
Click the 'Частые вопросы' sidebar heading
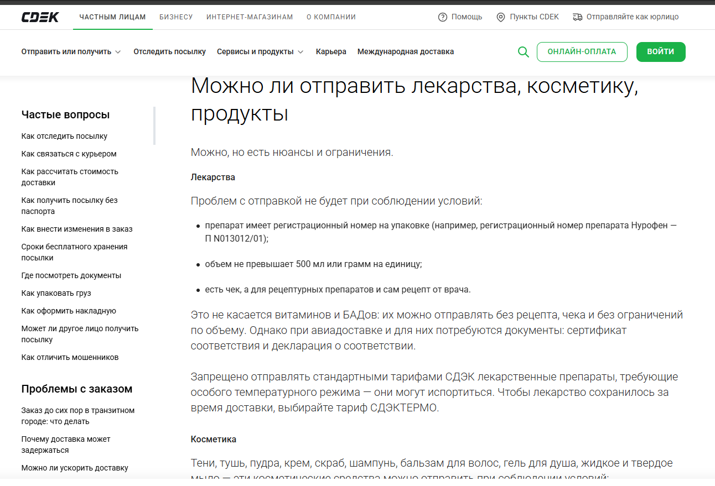[65, 114]
